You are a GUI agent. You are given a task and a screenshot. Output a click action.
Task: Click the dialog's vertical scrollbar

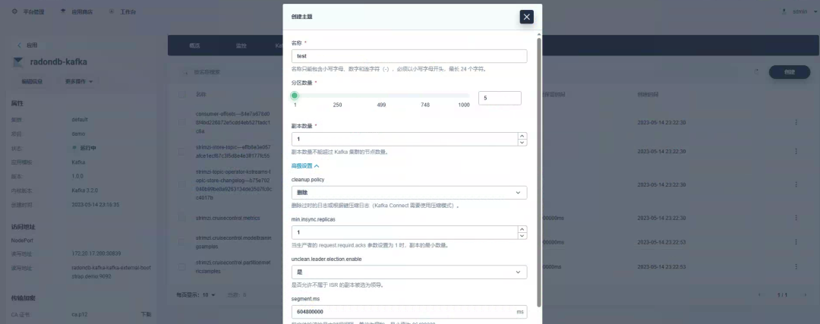tap(539, 171)
